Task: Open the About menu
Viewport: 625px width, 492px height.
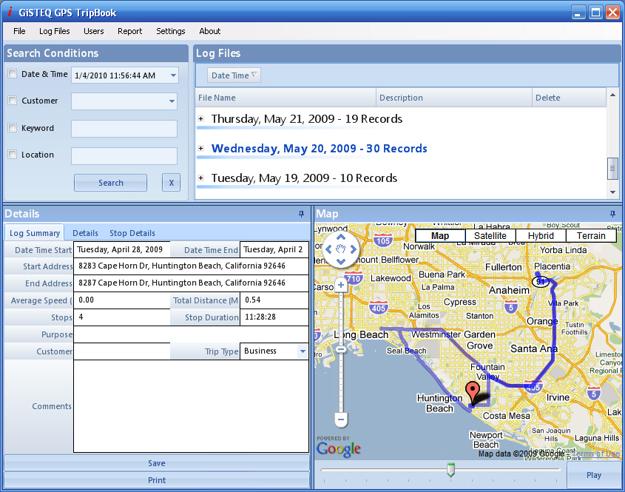Action: click(209, 31)
